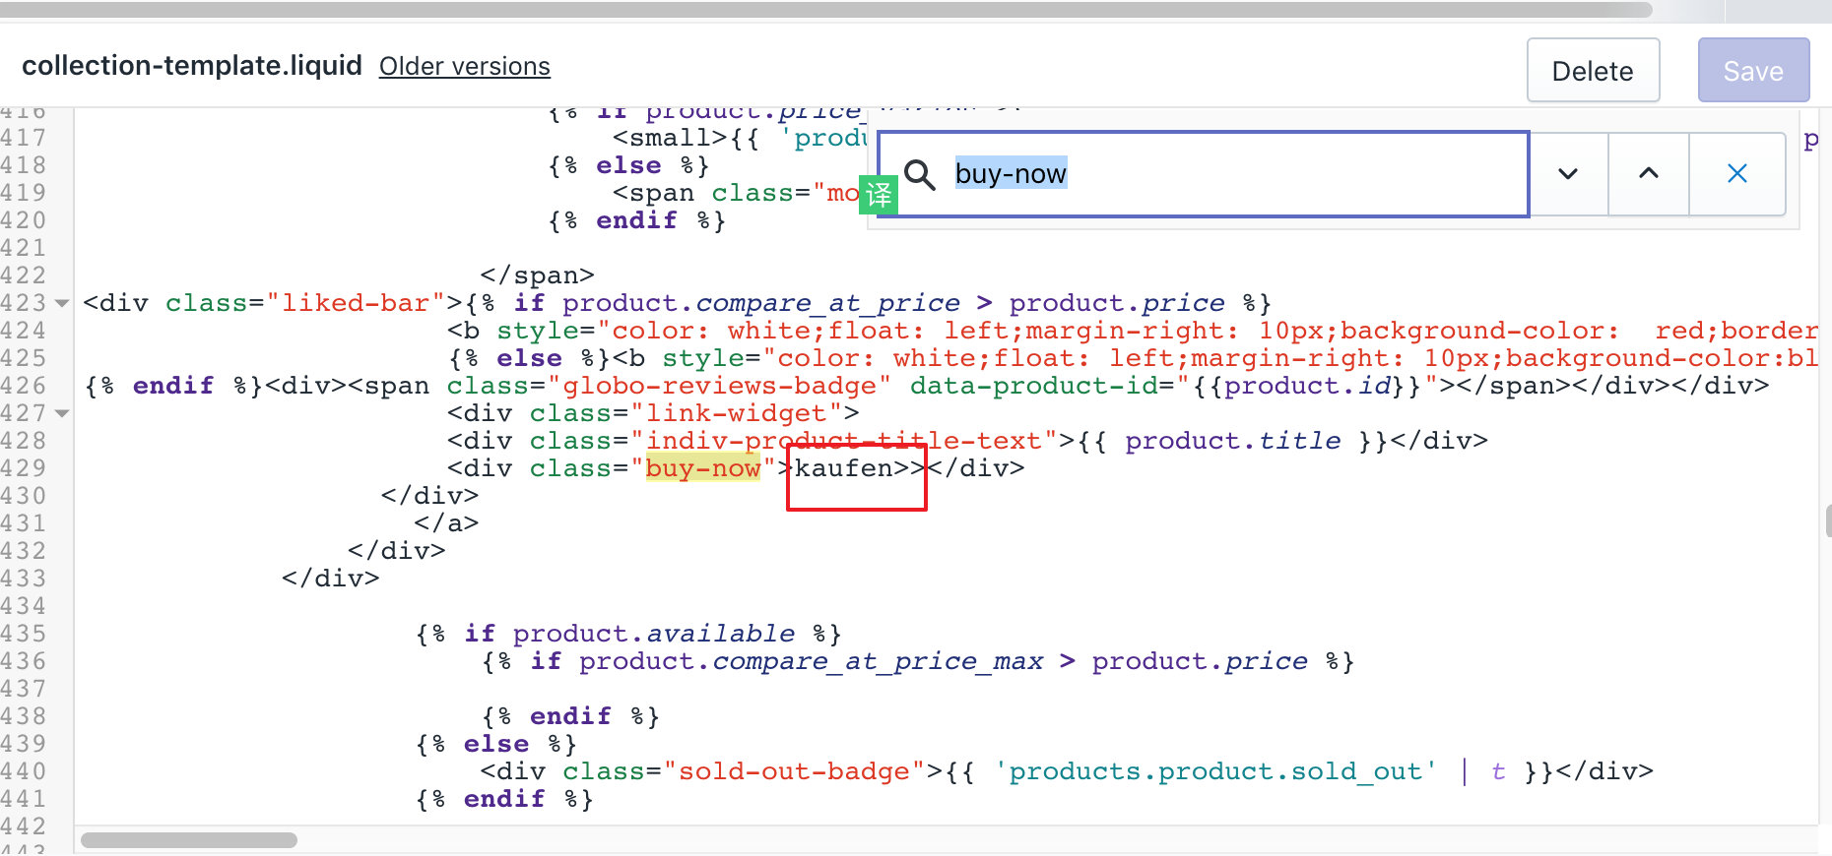Click line number 434 in gutter
Image resolution: width=1832 pixels, height=856 pixels.
click(x=24, y=606)
